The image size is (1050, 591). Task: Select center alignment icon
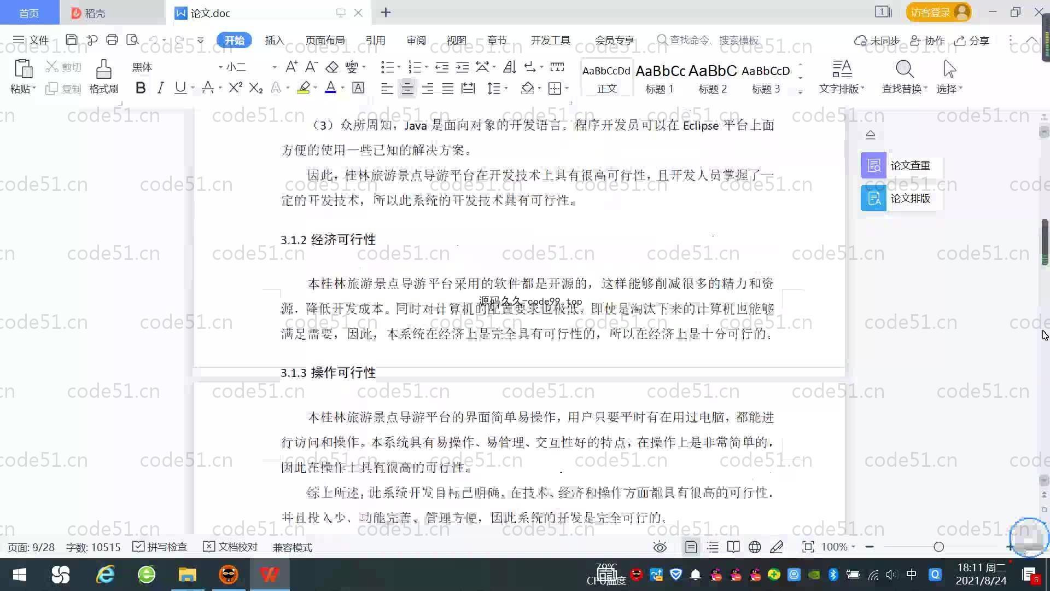(407, 89)
